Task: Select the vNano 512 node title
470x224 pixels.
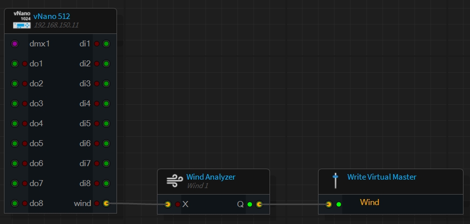Action: tap(51, 16)
